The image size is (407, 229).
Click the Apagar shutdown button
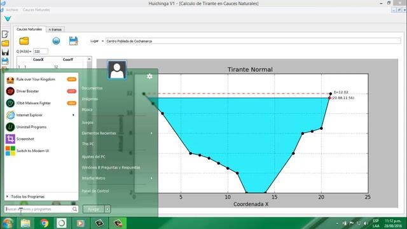93,209
